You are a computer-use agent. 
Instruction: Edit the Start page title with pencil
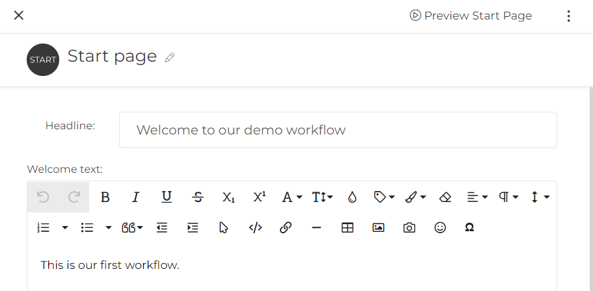pyautogui.click(x=170, y=58)
